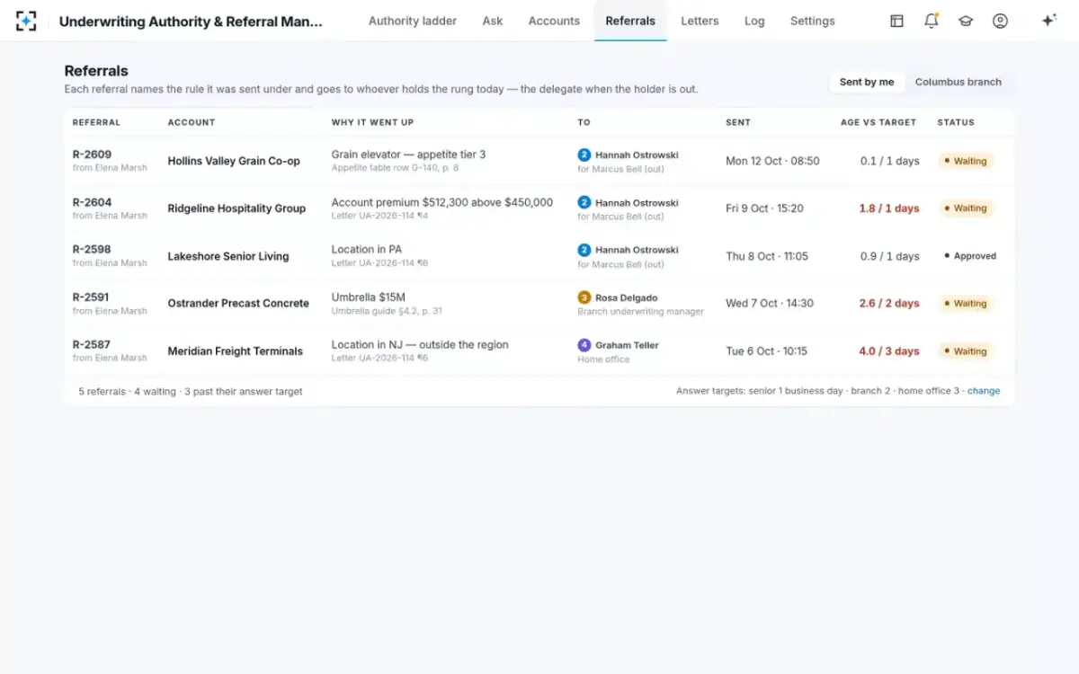This screenshot has height=674, width=1079.
Task: Open Lakeshore Senior Living account
Action: (x=228, y=256)
